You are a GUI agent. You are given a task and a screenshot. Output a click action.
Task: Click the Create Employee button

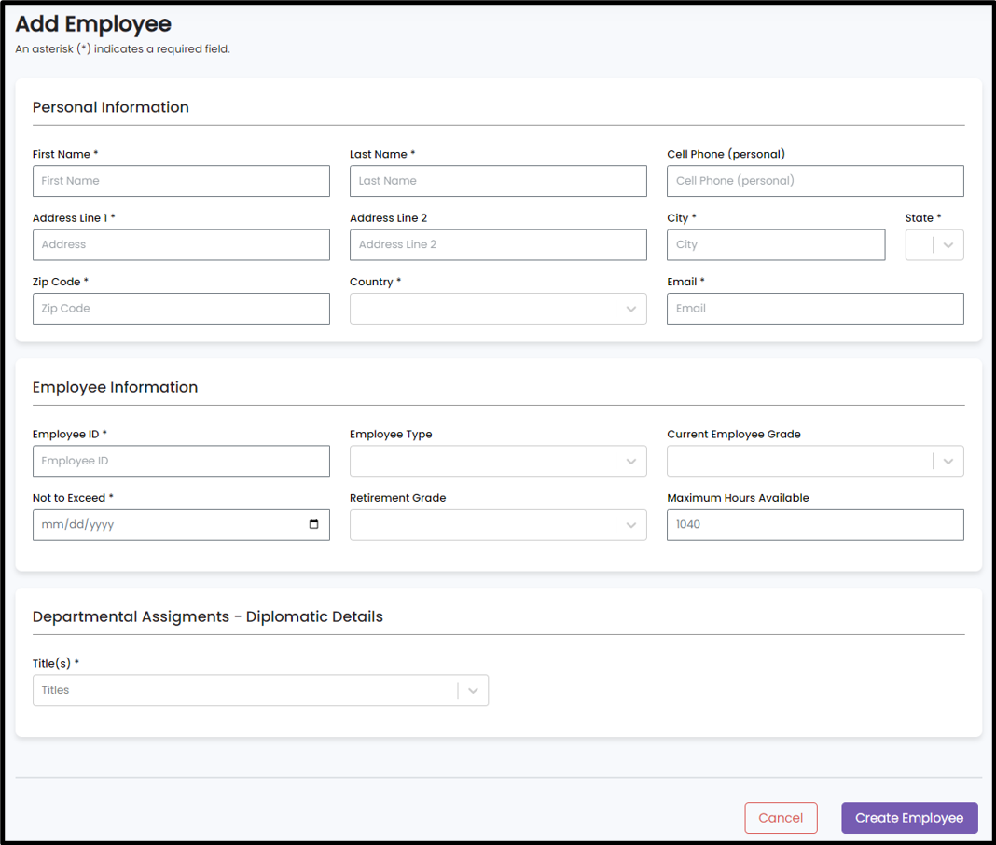tap(909, 818)
